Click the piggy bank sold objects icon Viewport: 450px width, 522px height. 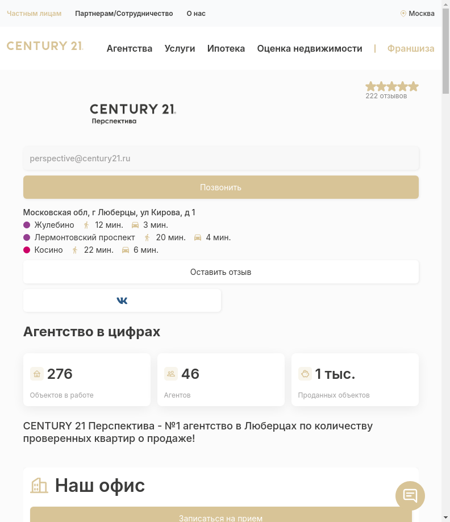(x=305, y=374)
